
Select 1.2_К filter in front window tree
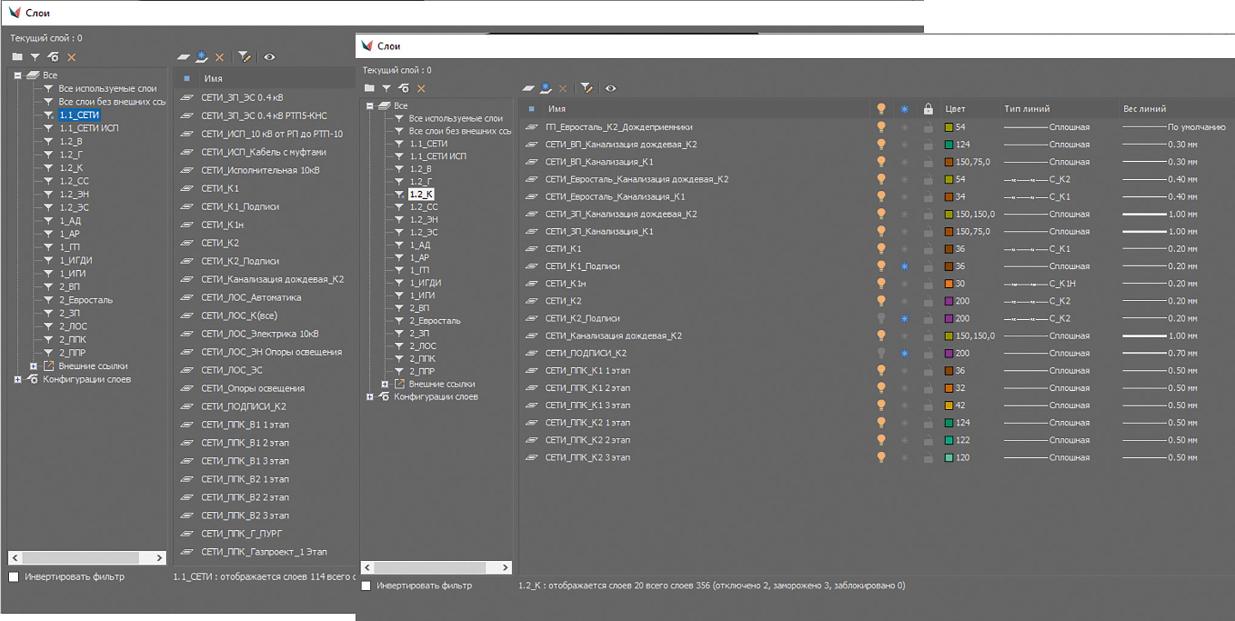pyautogui.click(x=421, y=194)
